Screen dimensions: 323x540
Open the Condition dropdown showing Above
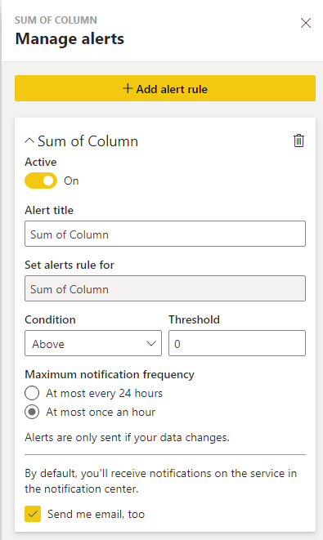[93, 343]
